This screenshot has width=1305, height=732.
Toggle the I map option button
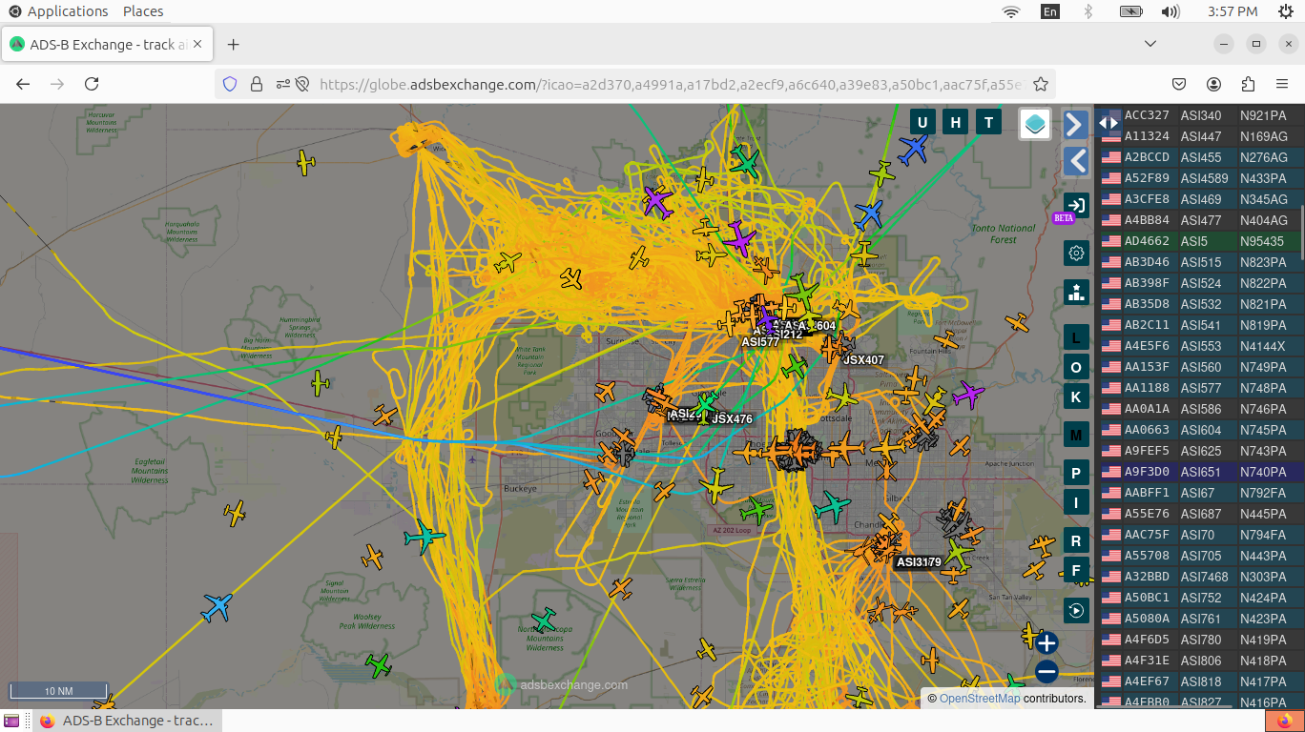coord(1077,503)
